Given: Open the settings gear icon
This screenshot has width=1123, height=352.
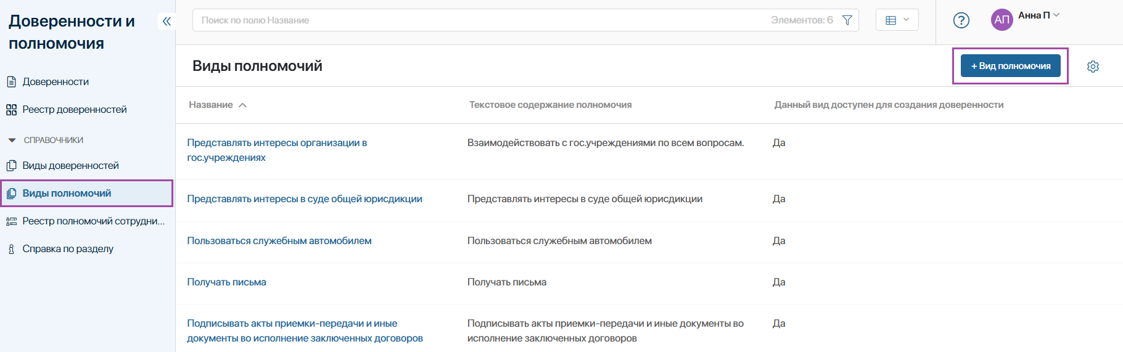Looking at the screenshot, I should click(x=1093, y=67).
